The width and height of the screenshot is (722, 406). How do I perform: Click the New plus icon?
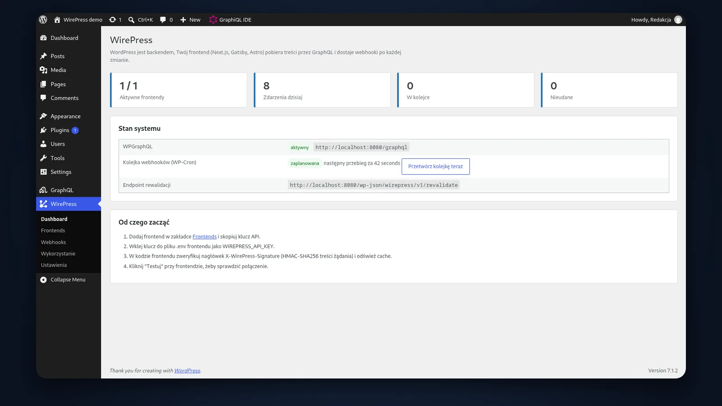click(183, 19)
